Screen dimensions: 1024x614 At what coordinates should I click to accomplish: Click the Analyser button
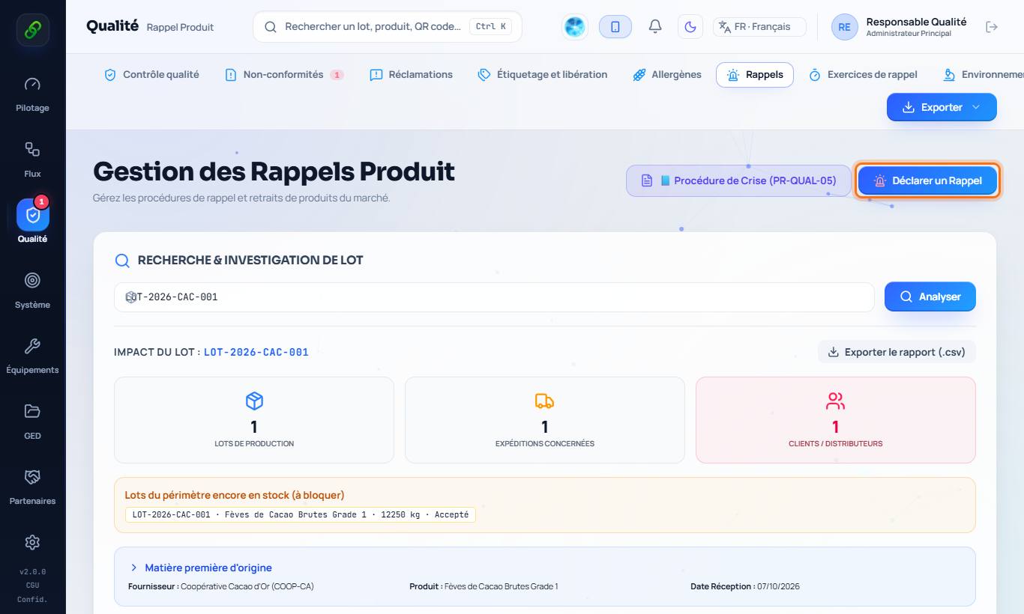[930, 297]
